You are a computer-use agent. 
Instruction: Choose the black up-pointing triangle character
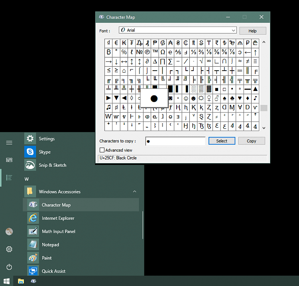(255, 89)
